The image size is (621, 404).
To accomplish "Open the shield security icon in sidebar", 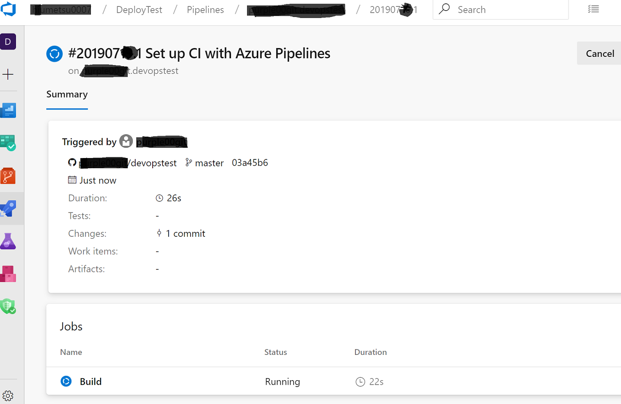I will (8, 306).
